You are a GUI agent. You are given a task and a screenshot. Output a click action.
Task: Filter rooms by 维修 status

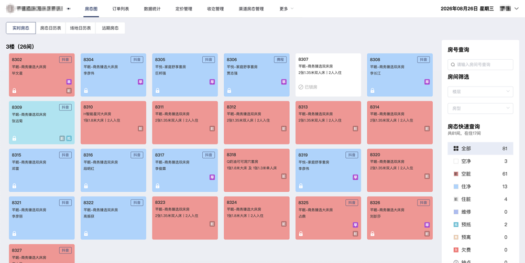(x=480, y=212)
